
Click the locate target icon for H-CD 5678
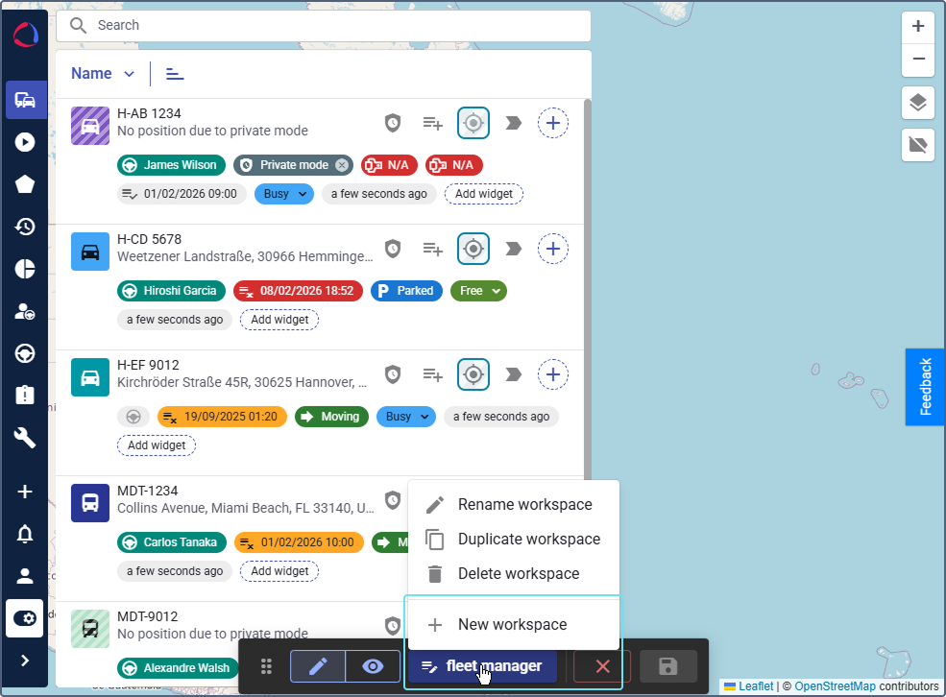coord(473,249)
